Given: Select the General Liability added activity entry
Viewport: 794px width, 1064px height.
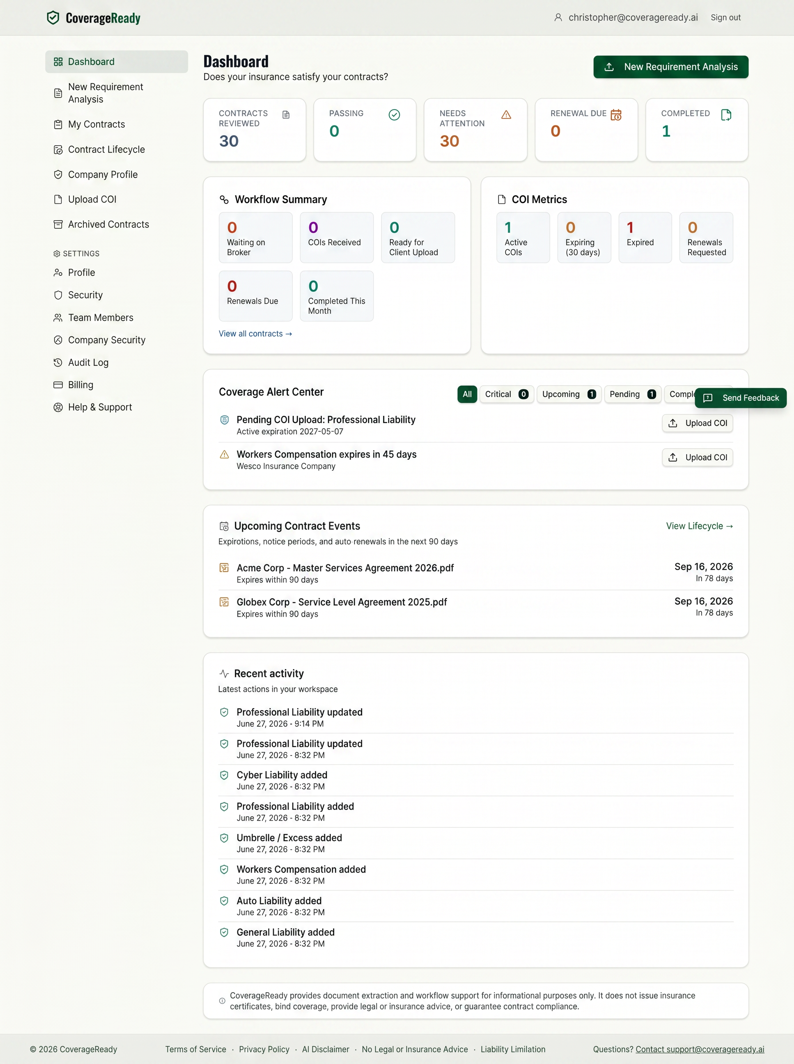Looking at the screenshot, I should click(x=476, y=938).
